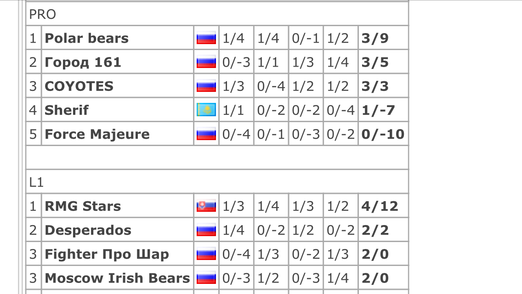The image size is (522, 294).
Task: Click the Russian flag beside Город 161
Action: tap(206, 62)
